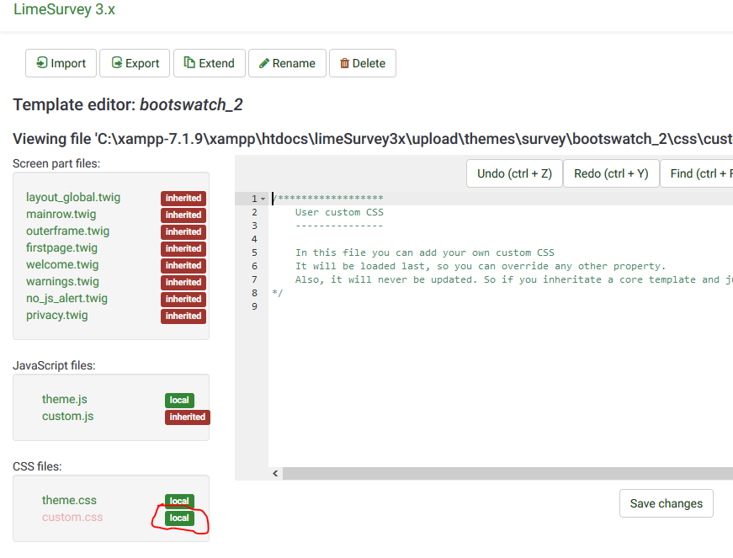Select the welcome.twig file
The width and height of the screenshot is (733, 558).
pos(62,264)
